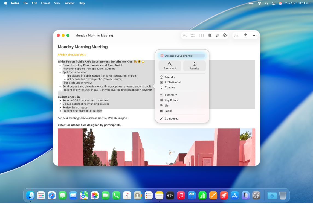Open Music from the Dock
The height and width of the screenshot is (204, 313).
click(181, 195)
